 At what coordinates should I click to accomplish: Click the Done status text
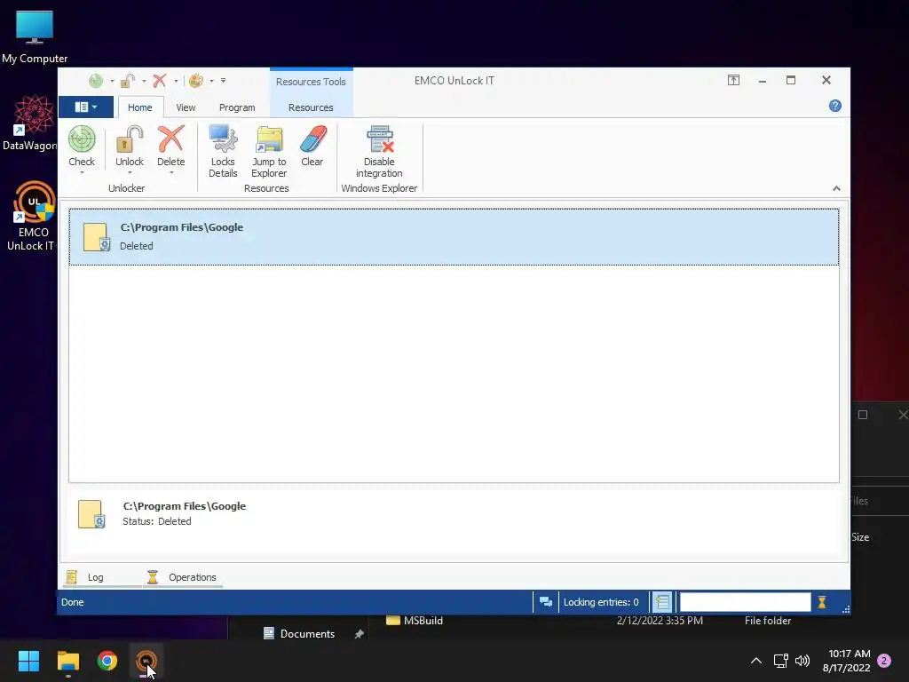tap(73, 602)
